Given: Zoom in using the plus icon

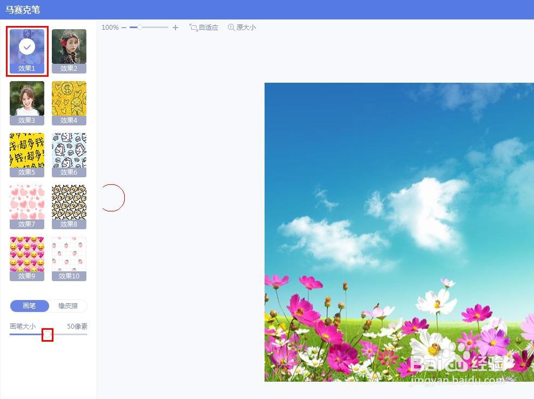Looking at the screenshot, I should [x=175, y=27].
